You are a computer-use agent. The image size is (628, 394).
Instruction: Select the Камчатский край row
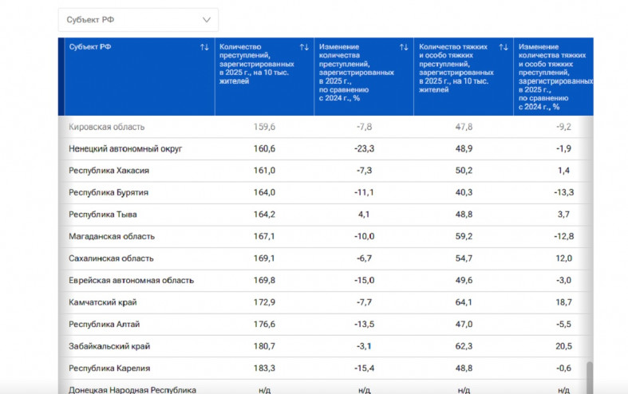tap(104, 303)
